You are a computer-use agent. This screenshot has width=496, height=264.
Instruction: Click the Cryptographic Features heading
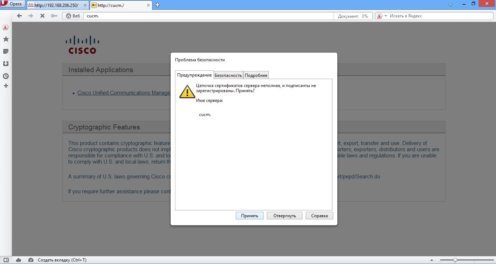(104, 127)
